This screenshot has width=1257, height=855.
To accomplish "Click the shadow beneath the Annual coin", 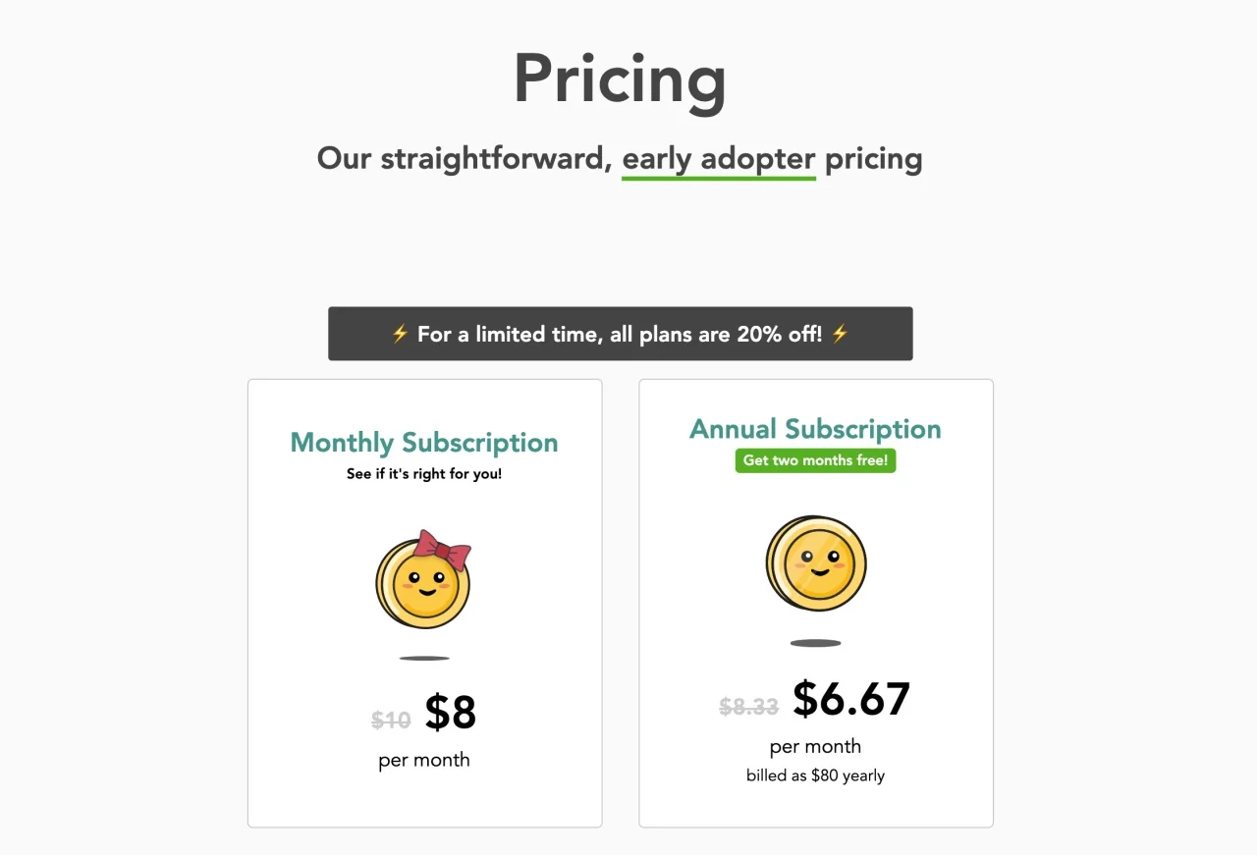I will click(816, 643).
